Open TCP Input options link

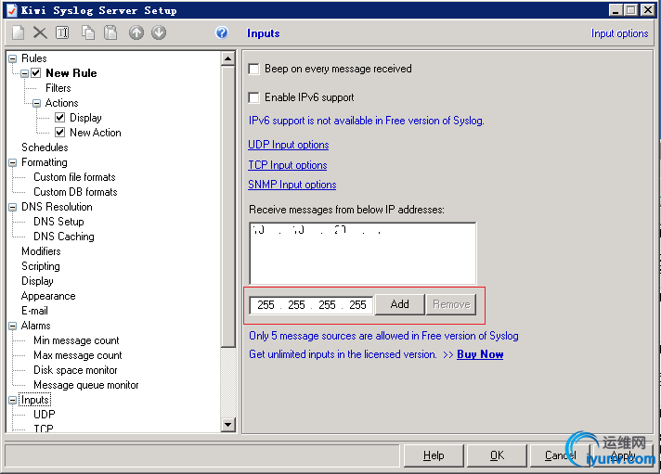(288, 165)
